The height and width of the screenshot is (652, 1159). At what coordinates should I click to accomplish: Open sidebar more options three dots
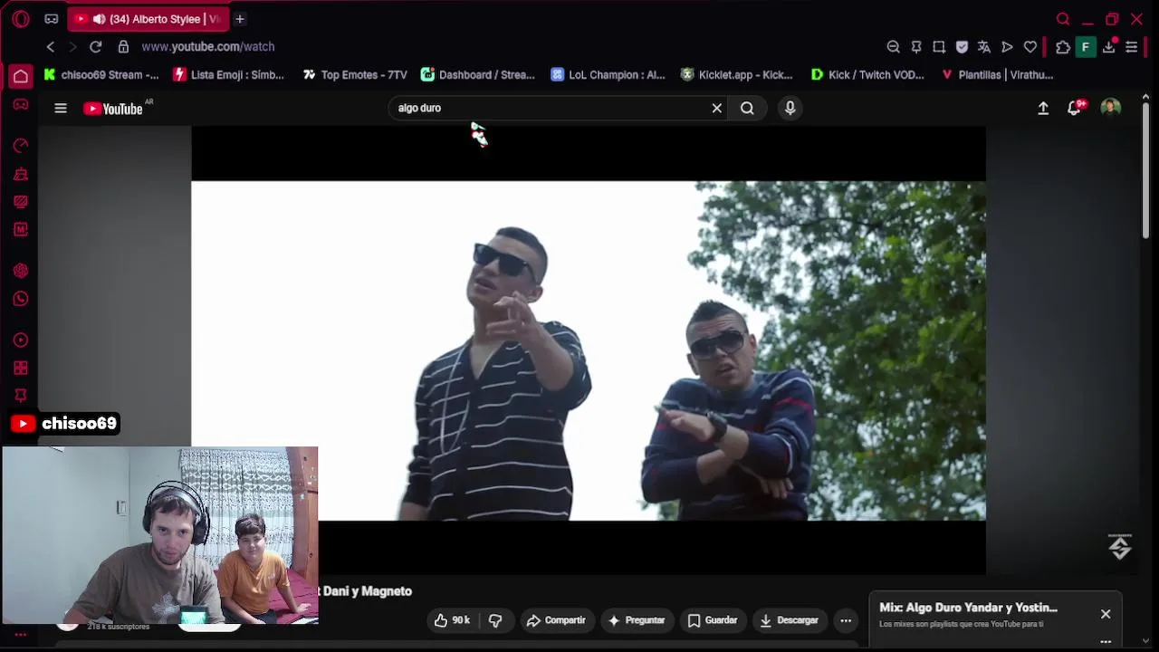pos(21,635)
